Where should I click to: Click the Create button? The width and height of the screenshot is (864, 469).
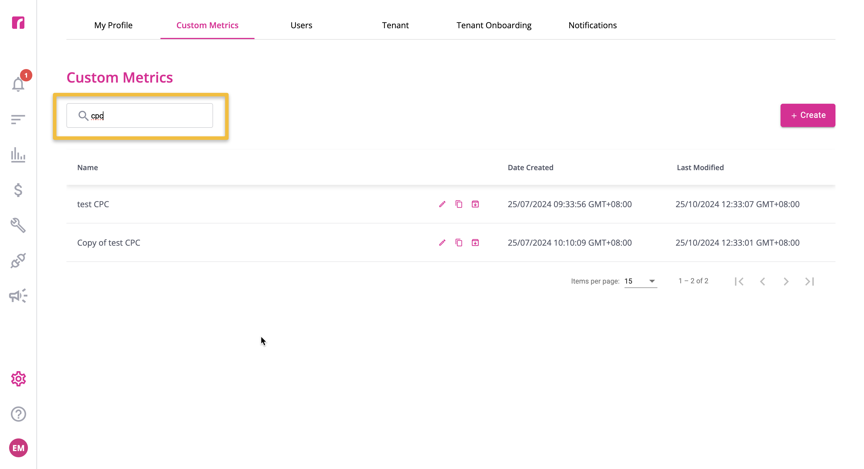tap(808, 115)
